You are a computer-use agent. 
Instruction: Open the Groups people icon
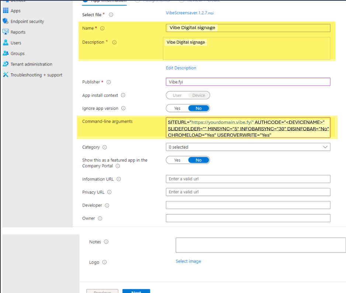tap(6, 53)
